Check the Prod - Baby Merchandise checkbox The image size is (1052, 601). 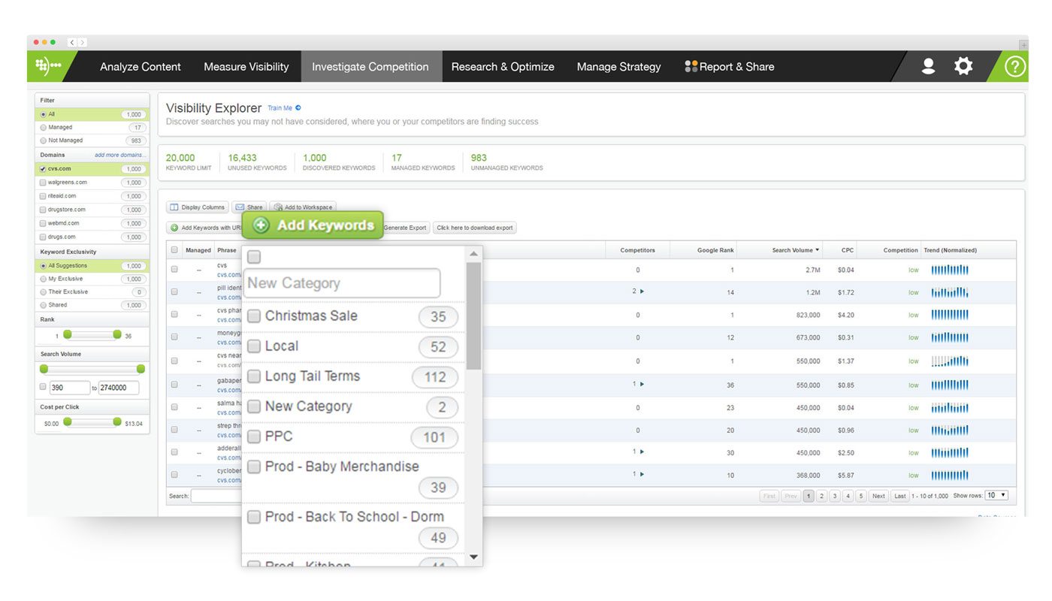pyautogui.click(x=254, y=467)
